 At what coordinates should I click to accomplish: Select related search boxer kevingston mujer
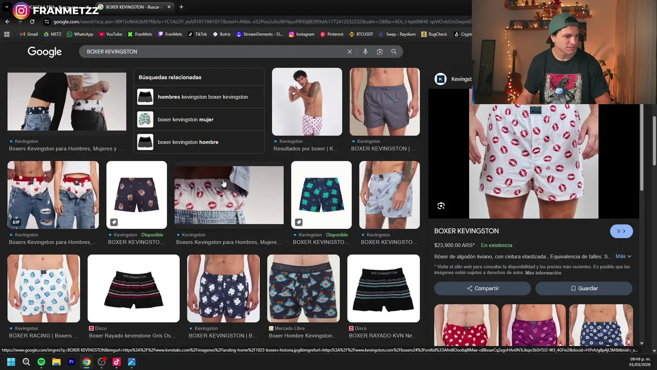coord(199,119)
